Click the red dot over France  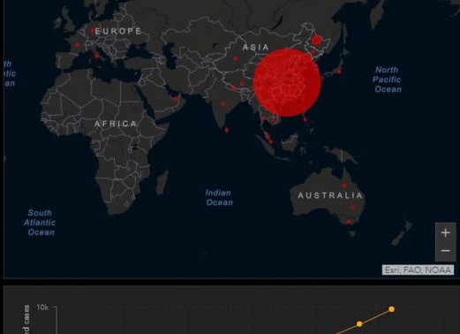click(77, 45)
